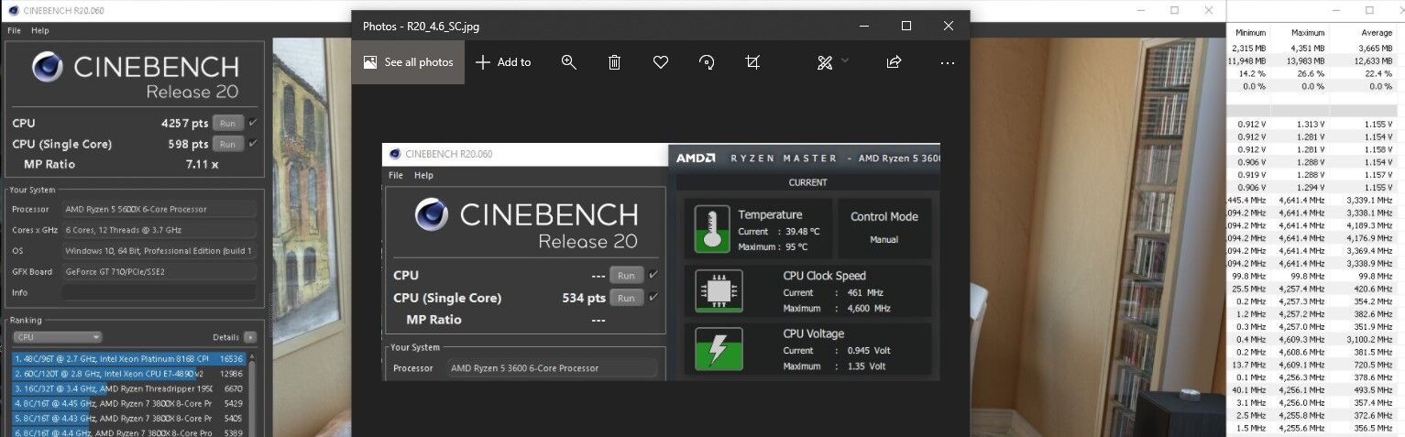The height and width of the screenshot is (437, 1405).
Task: Toggle the checkbox beside the CPU Run button
Action: 253,122
